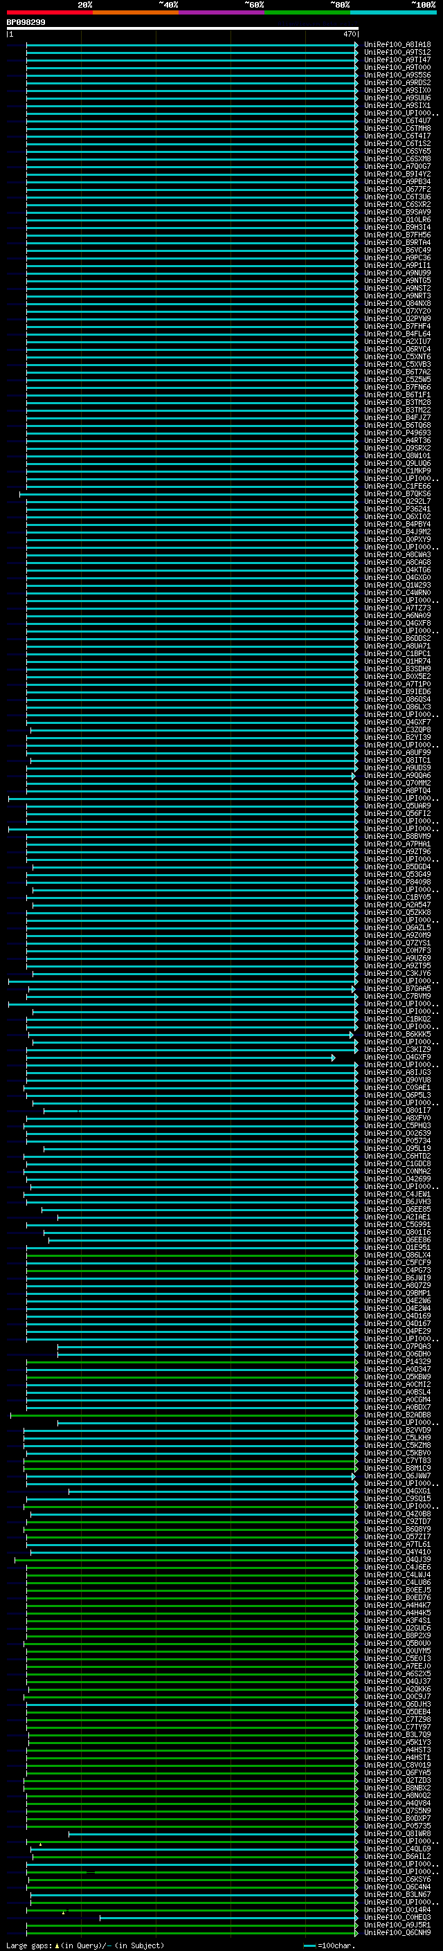This screenshot has height=1951, width=443.
Task: Click the UniRef100_C1BKQ2 label
Action: click(397, 1019)
